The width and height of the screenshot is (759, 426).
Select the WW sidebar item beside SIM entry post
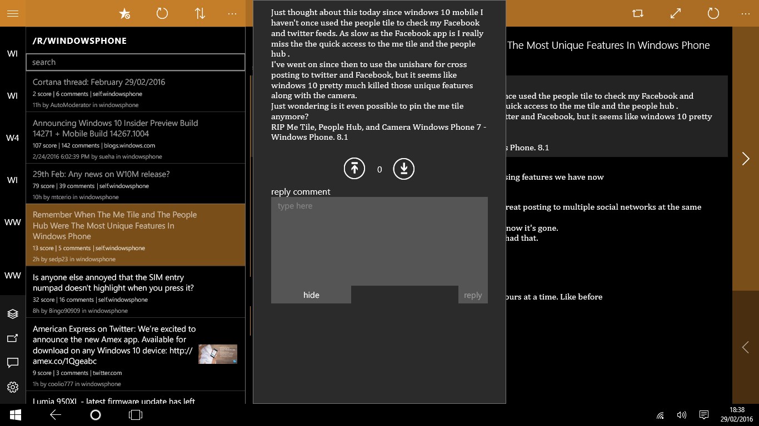[12, 275]
